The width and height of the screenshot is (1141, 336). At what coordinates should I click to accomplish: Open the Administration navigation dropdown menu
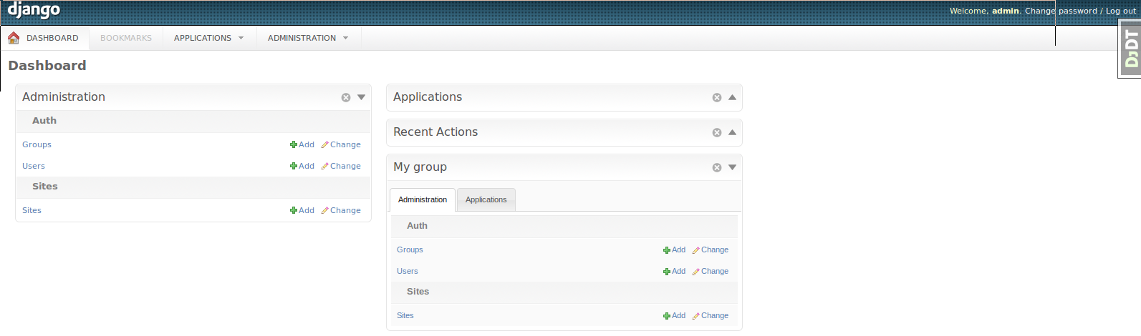tap(308, 38)
